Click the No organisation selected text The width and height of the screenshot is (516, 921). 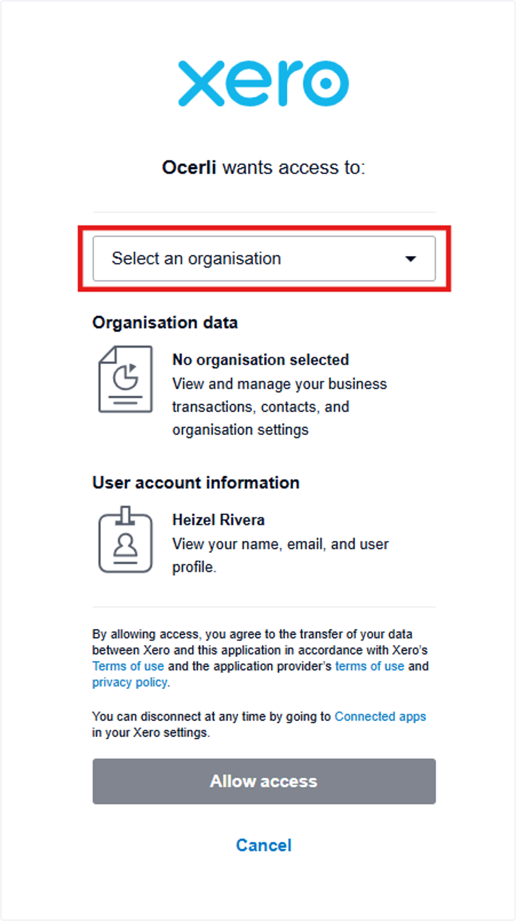tap(261, 360)
